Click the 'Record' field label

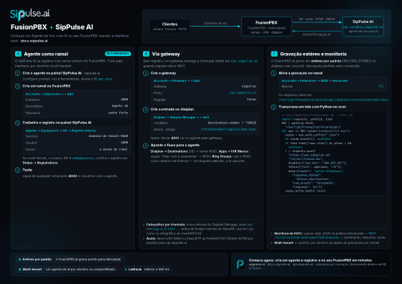tap(287, 86)
